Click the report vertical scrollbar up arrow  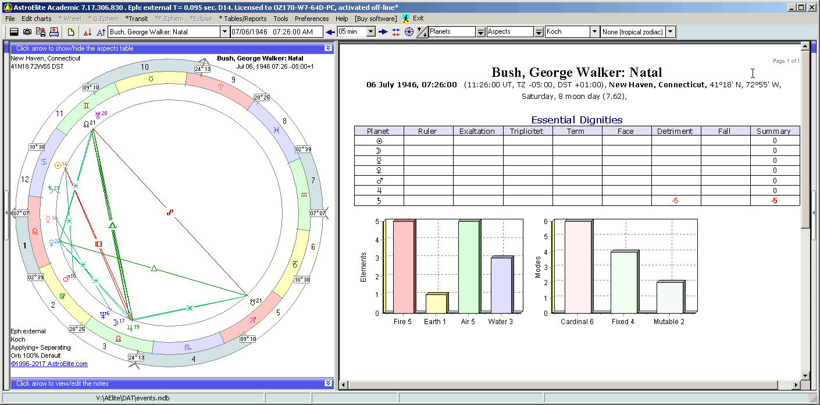[805, 47]
